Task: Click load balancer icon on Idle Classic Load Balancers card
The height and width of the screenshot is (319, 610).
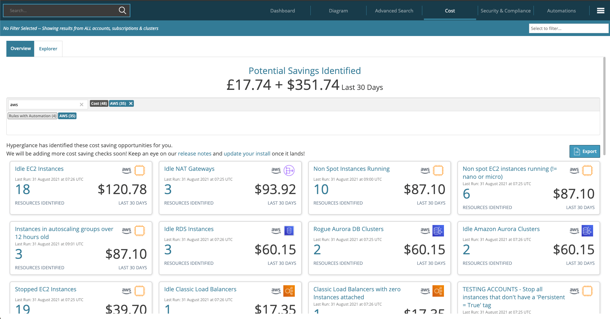Action: pos(289,291)
